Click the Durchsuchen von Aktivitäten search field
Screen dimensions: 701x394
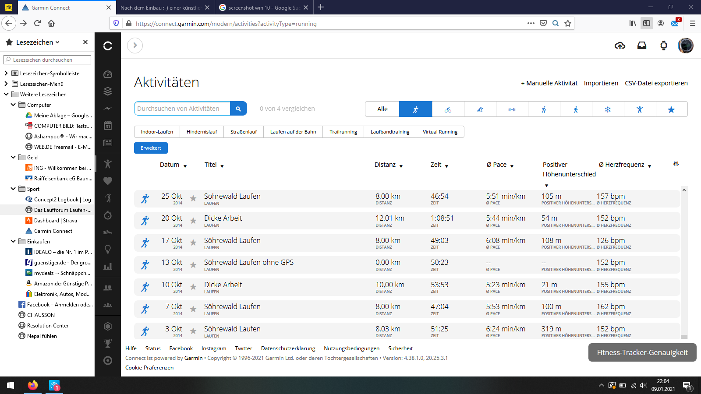182,109
